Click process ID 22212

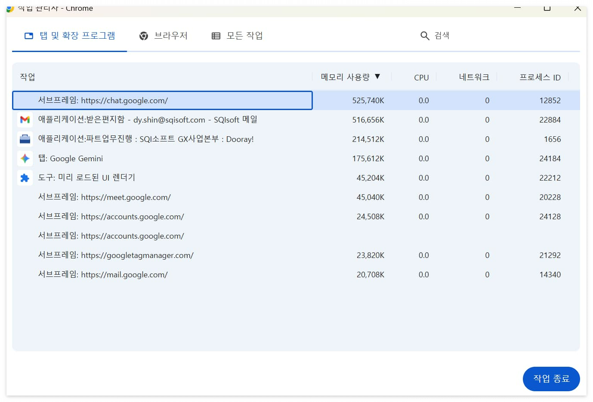[550, 178]
